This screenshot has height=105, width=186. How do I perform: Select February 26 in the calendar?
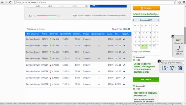(146, 46)
